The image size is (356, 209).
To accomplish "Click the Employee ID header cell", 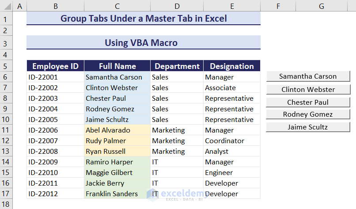I will (x=55, y=66).
